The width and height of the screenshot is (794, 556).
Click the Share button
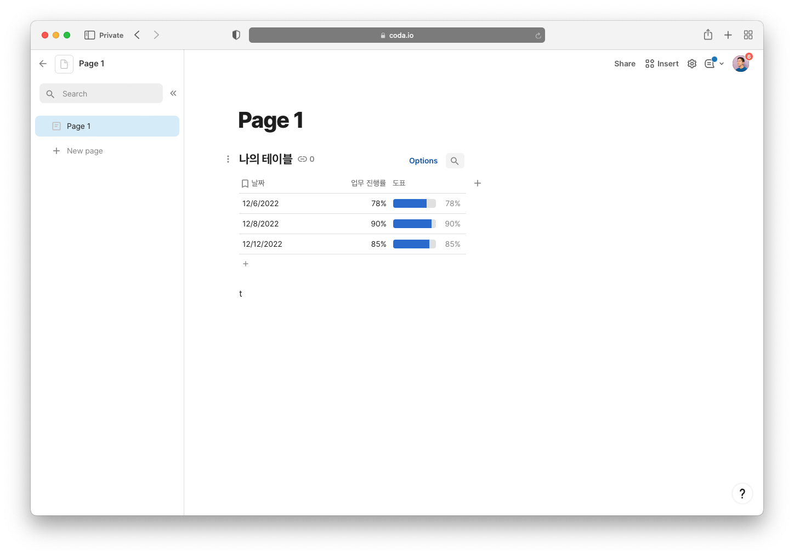625,64
